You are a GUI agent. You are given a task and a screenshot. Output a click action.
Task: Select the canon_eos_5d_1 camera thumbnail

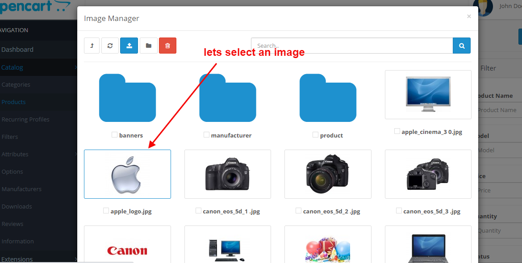(228, 174)
